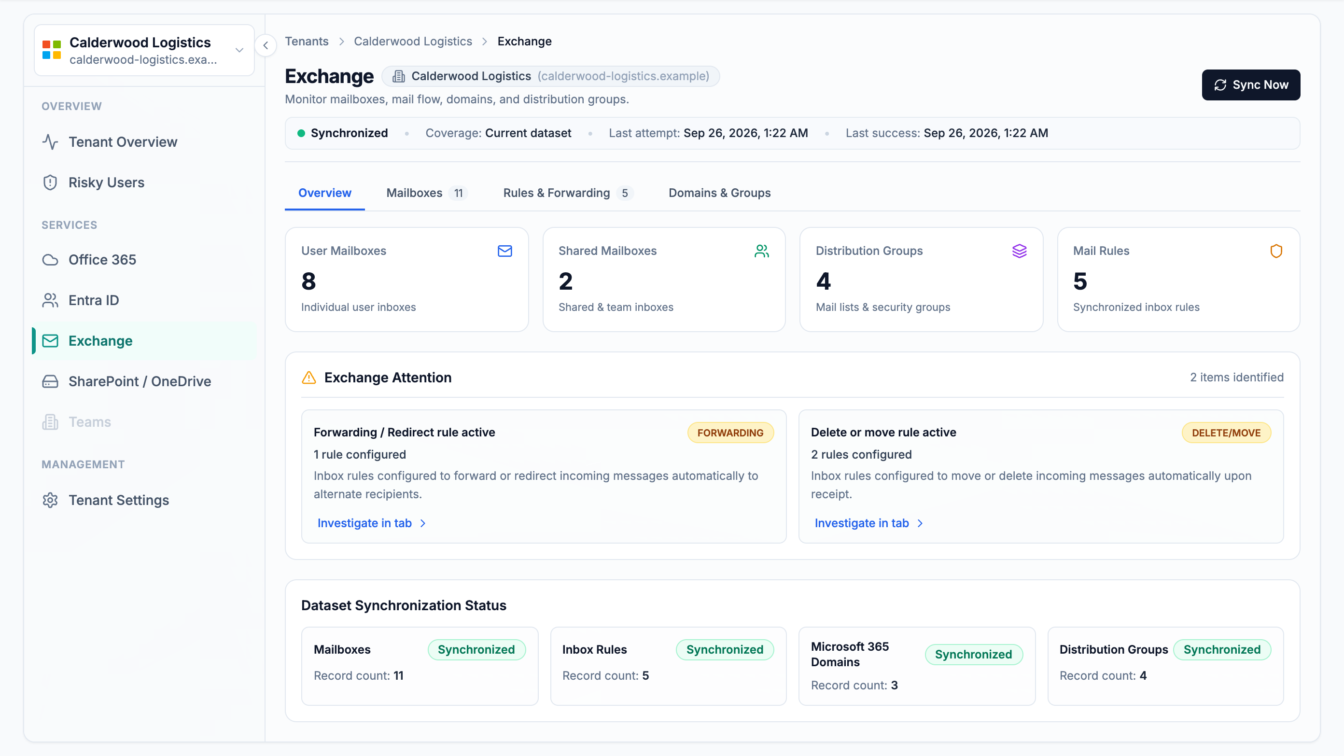1344x756 pixels.
Task: Click the building icon in tenant badge
Action: coord(399,77)
